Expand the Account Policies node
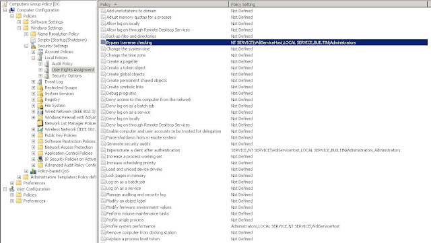The image size is (431, 243). [33, 52]
